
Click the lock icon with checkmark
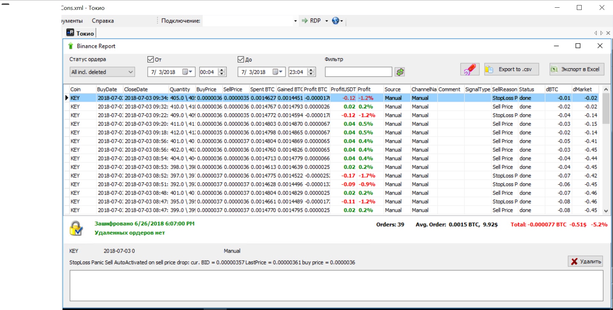click(x=76, y=228)
